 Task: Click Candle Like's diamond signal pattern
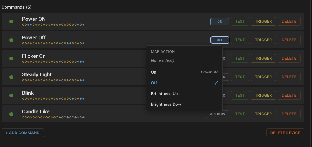point(53,118)
